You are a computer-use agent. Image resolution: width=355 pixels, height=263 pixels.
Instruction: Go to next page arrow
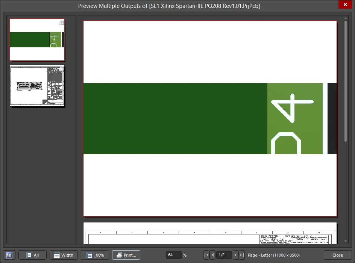point(235,255)
